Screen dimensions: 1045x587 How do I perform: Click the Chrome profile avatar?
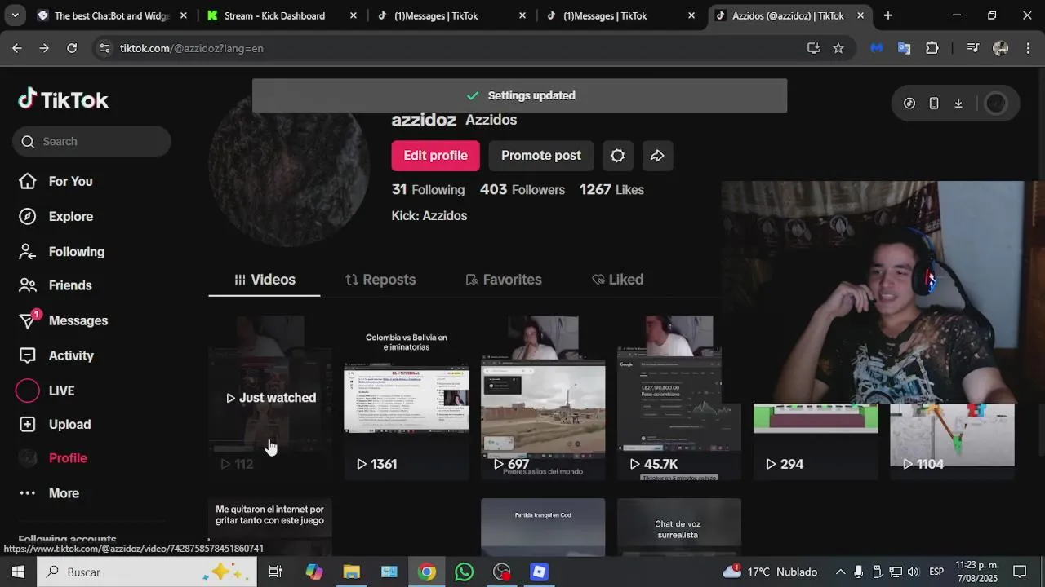(1000, 48)
